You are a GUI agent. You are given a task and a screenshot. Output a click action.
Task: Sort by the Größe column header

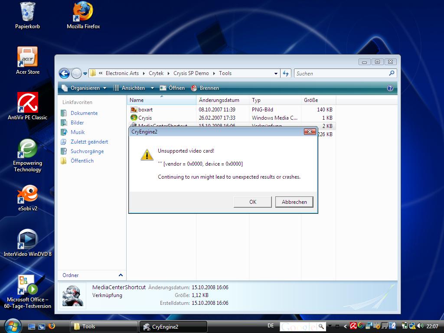tap(318, 100)
